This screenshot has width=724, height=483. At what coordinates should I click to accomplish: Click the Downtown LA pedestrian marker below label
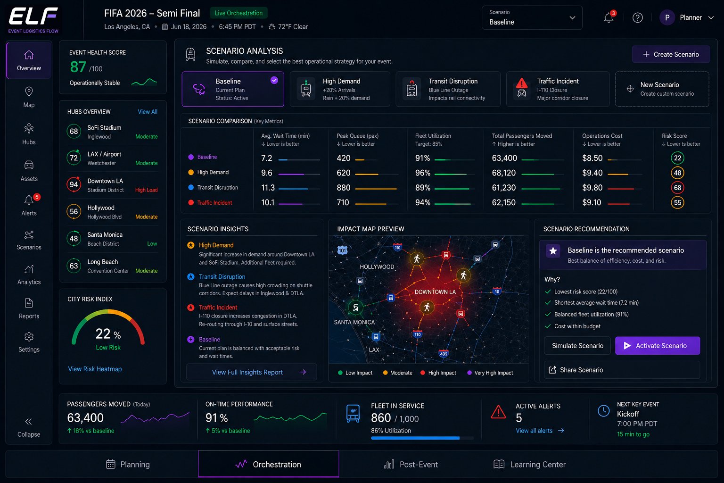coord(427,307)
